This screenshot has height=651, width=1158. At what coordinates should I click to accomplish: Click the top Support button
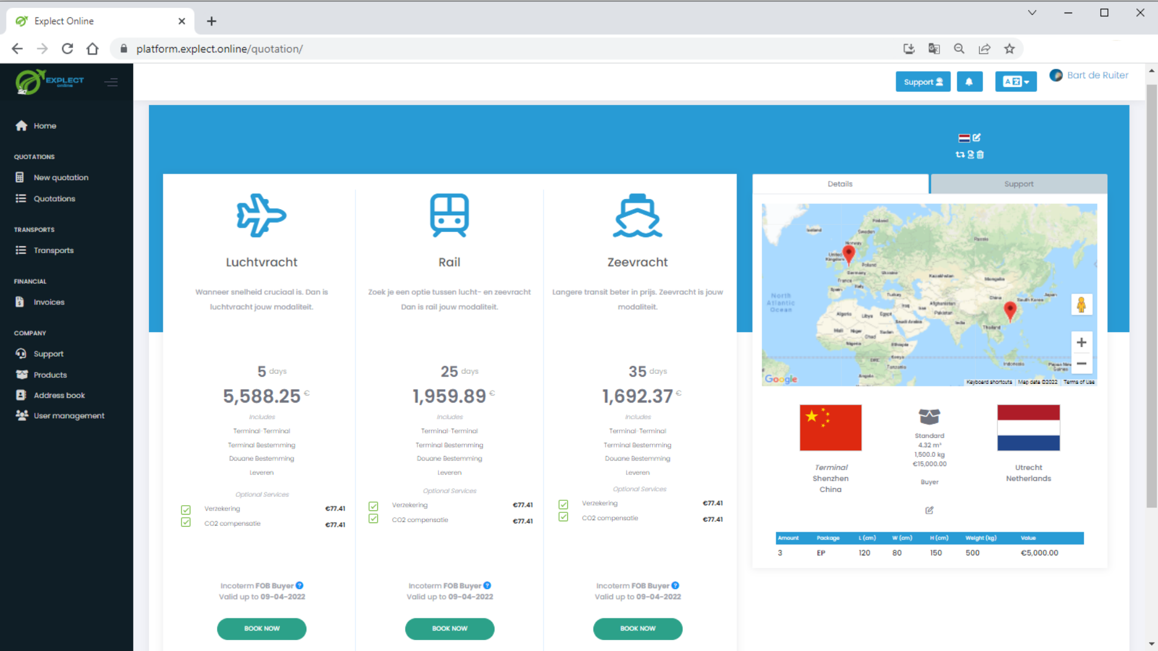pyautogui.click(x=923, y=82)
